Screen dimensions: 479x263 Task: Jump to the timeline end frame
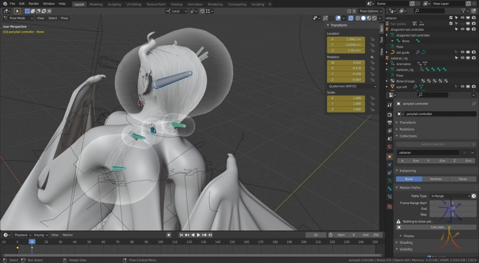210,235
